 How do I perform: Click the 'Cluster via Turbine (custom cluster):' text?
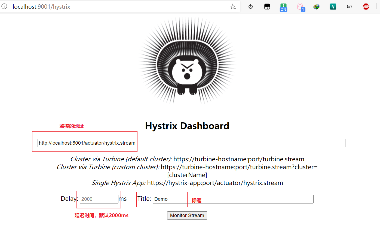[x=108, y=167]
